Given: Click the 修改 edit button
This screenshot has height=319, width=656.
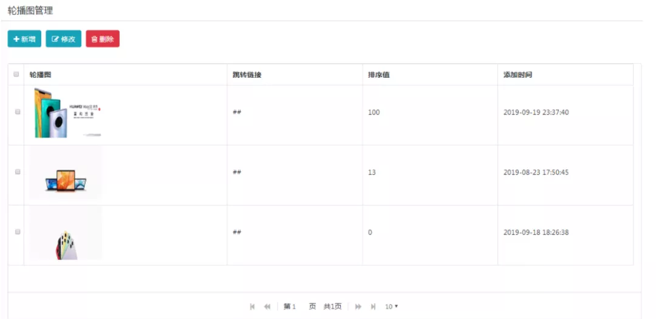Looking at the screenshot, I should pos(64,39).
